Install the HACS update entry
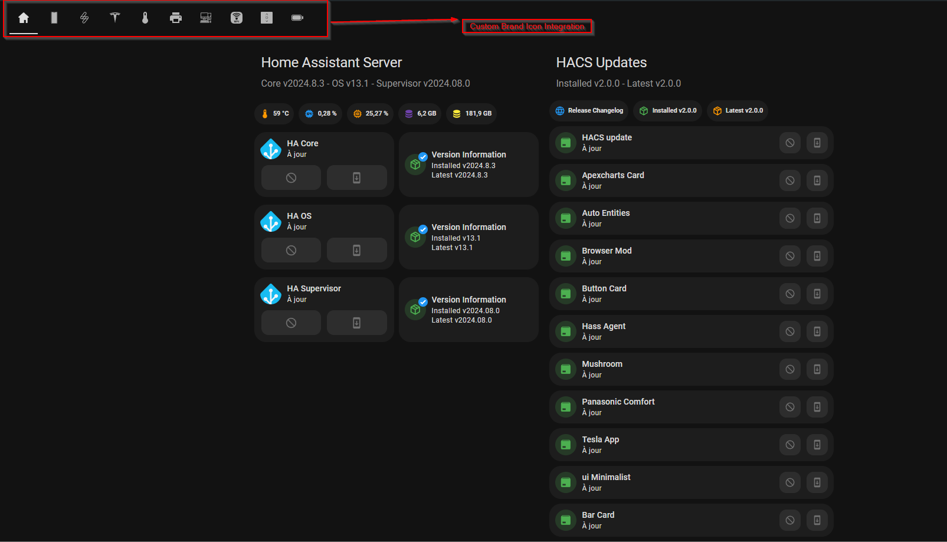Screen dimensions: 947x542 tap(817, 143)
